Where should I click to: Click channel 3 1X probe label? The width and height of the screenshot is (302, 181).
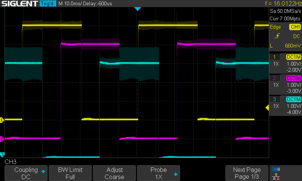(276, 106)
